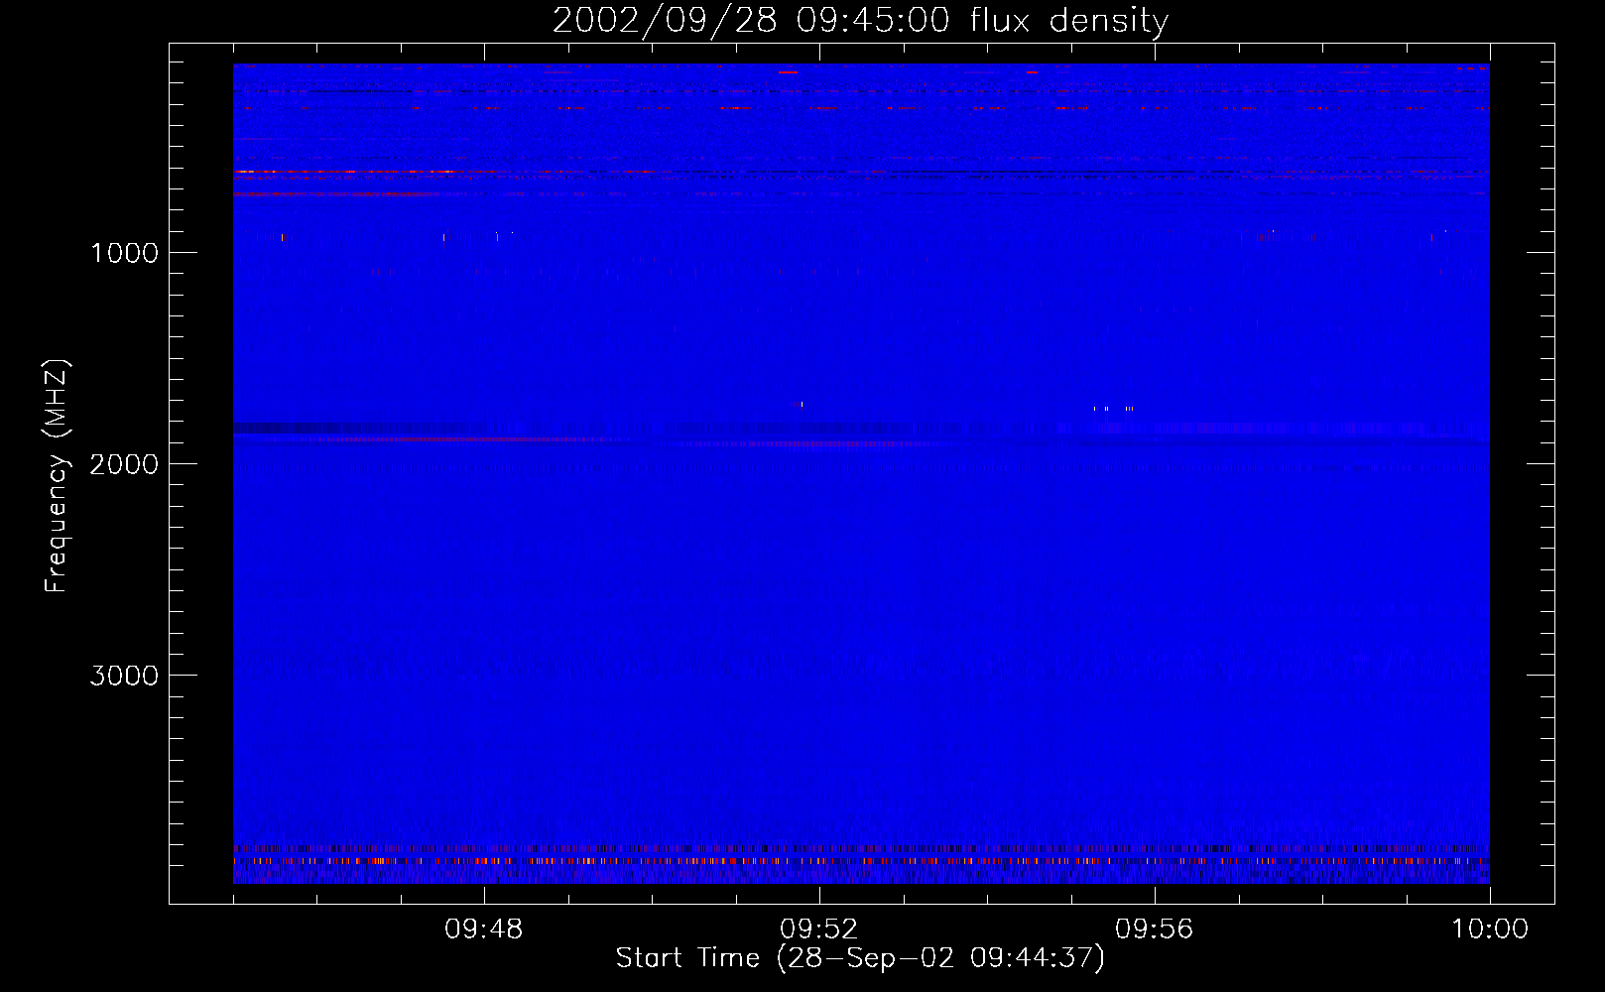The height and width of the screenshot is (992, 1605).
Task: Click the 09:56 time tick label
Action: 1155,930
